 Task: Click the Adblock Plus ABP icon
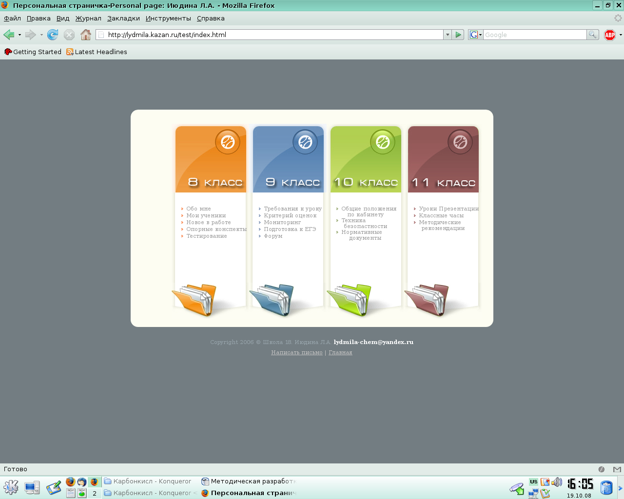pyautogui.click(x=609, y=35)
